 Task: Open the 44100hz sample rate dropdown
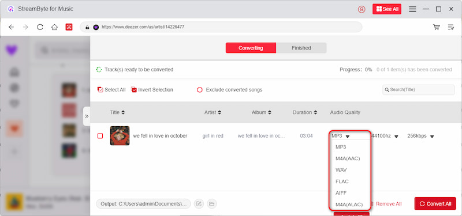[385, 136]
